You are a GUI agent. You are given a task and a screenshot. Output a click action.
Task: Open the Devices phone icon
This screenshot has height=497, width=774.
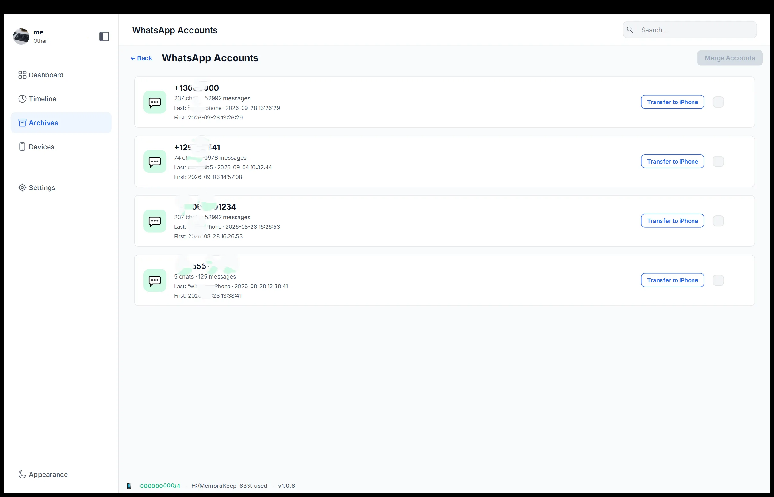pos(22,147)
